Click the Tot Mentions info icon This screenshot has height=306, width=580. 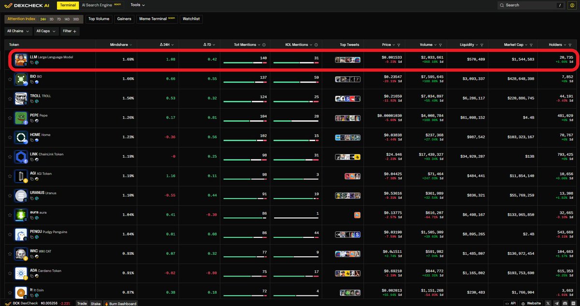[263, 44]
